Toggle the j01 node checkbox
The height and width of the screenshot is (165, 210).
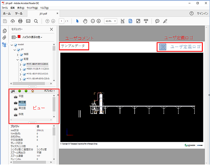tap(19, 50)
